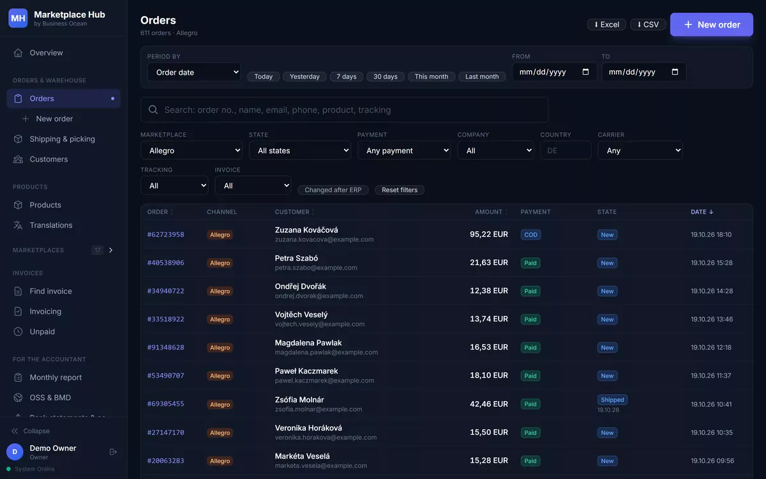Click the Marketplace Hub MH logo
The width and height of the screenshot is (766, 479).
coord(18,18)
